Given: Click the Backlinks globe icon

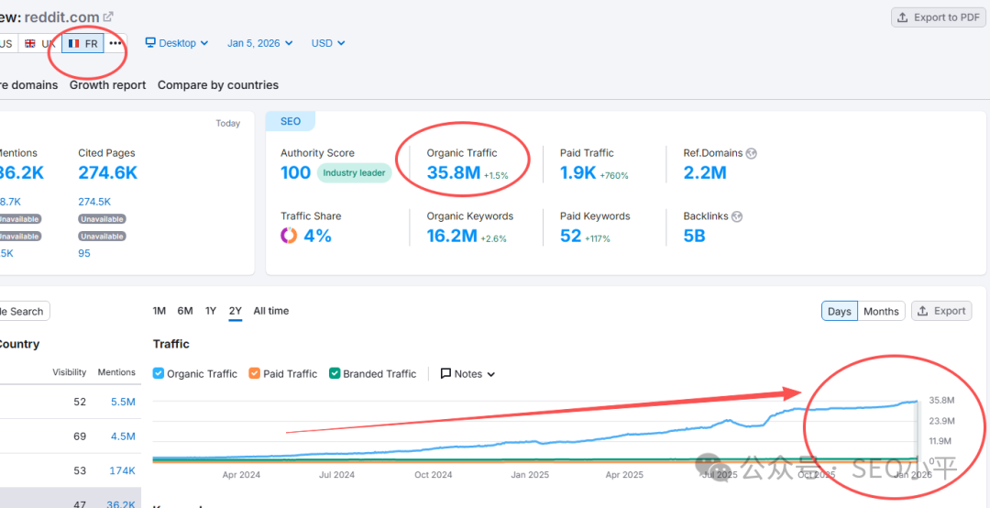Looking at the screenshot, I should 737,216.
